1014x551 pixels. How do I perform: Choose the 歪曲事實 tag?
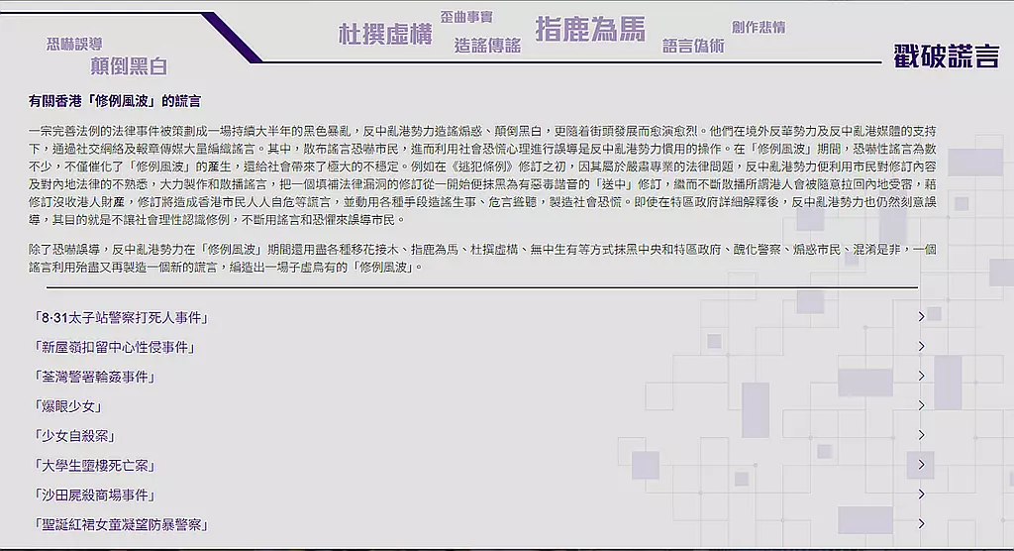coord(466,17)
